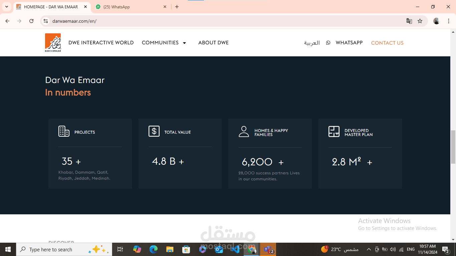This screenshot has width=456, height=256.
Task: Select the '4.8 B +' total value figure
Action: [x=168, y=161]
